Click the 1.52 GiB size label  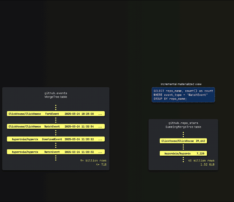(207, 165)
